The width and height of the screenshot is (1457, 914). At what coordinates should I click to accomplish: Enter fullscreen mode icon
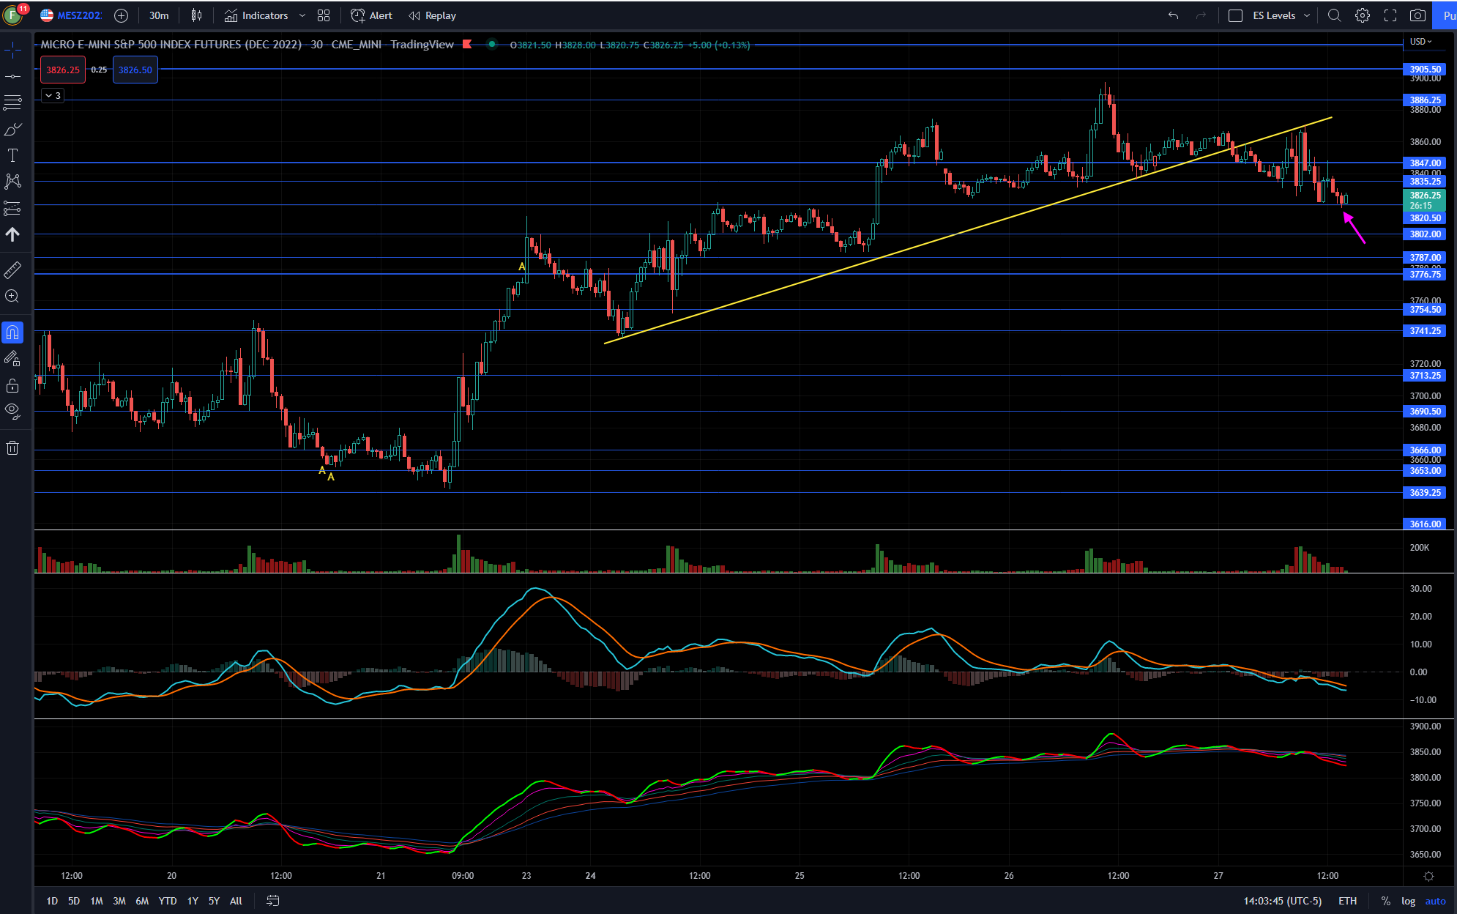pos(1390,15)
